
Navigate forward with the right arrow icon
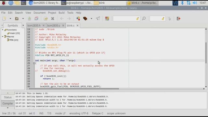click(69, 19)
